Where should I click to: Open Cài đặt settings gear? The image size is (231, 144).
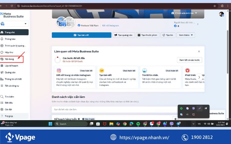pos(2,109)
